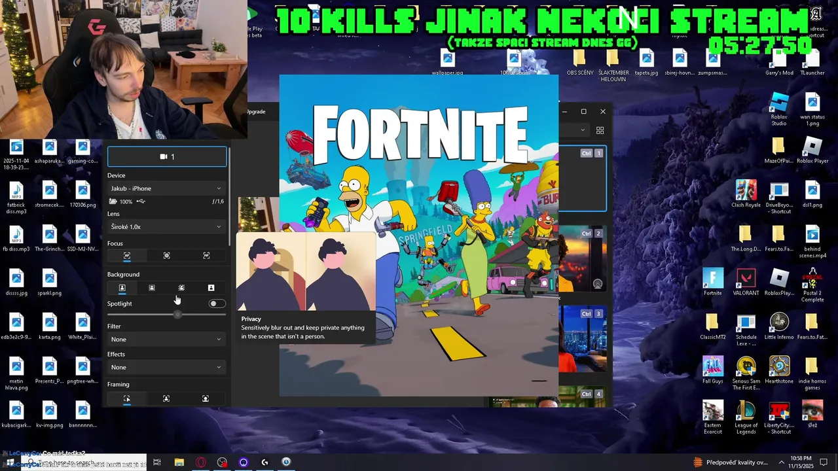Click the settings panel vertical scrollbar
Screen dimensions: 838x471
click(230, 196)
